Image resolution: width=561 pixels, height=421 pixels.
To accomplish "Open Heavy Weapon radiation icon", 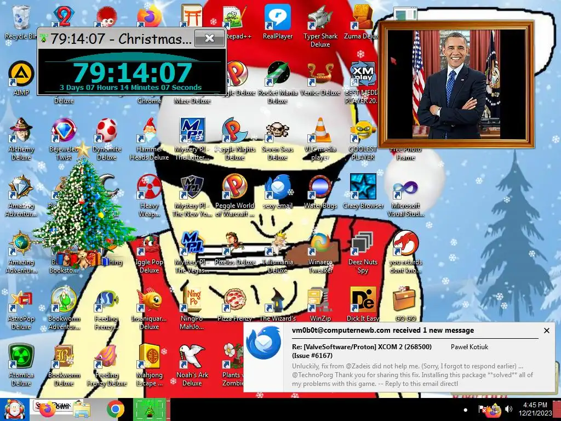I will 149,196.
